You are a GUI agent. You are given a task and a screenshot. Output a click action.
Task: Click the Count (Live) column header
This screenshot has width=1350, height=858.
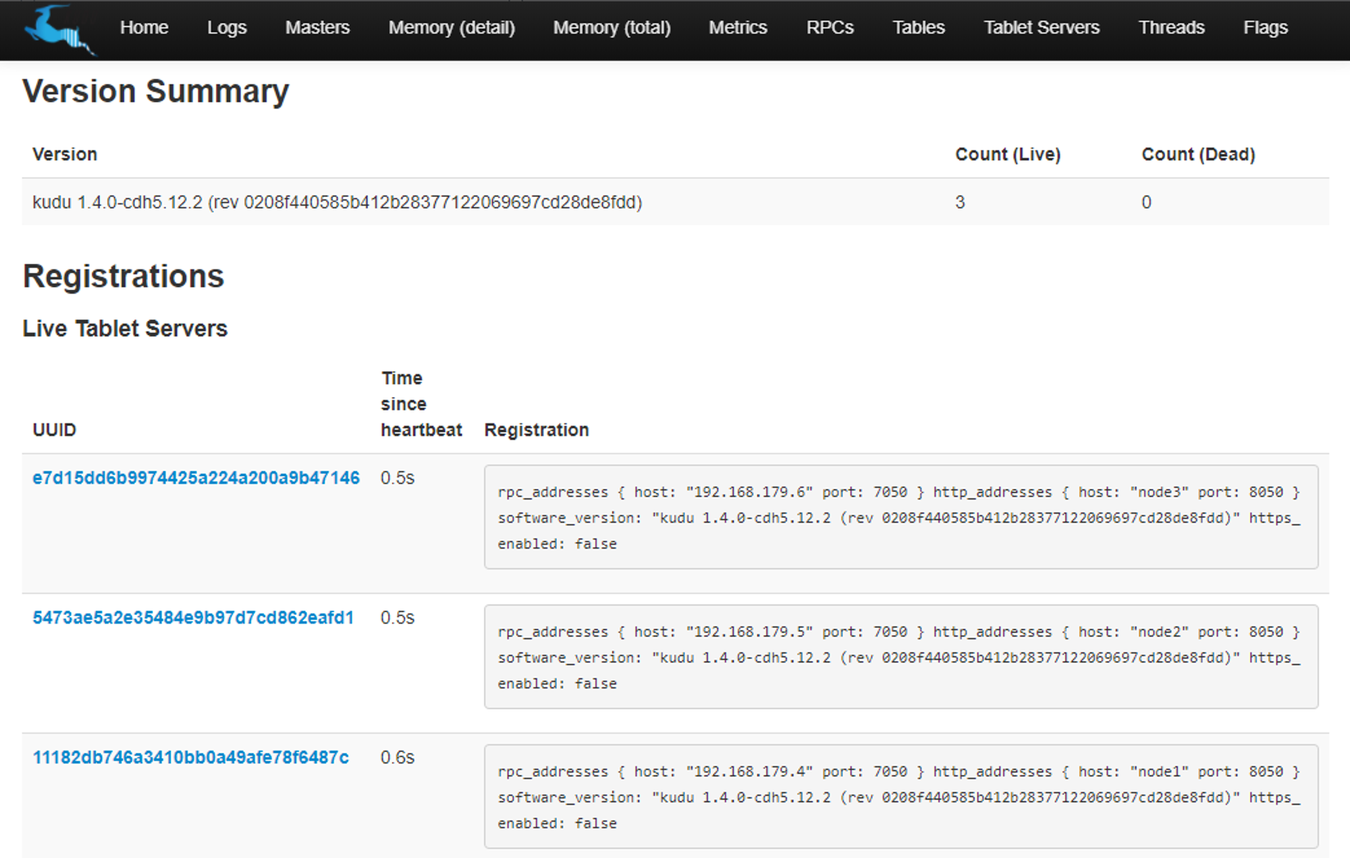click(x=1008, y=155)
